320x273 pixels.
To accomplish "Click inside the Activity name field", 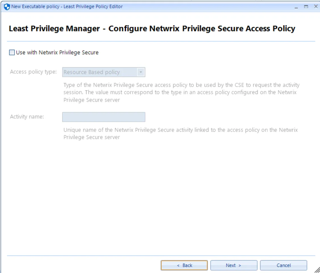I will [104, 117].
